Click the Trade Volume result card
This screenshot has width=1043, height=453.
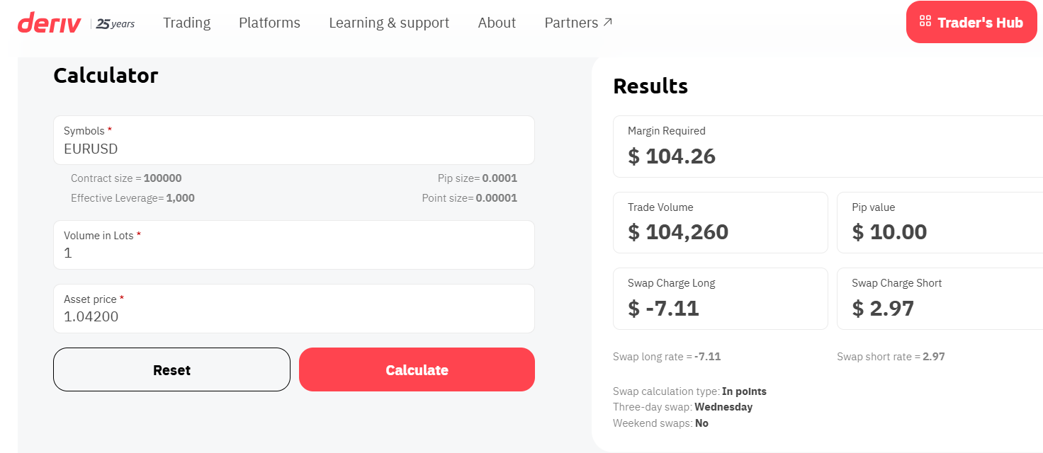coord(720,222)
